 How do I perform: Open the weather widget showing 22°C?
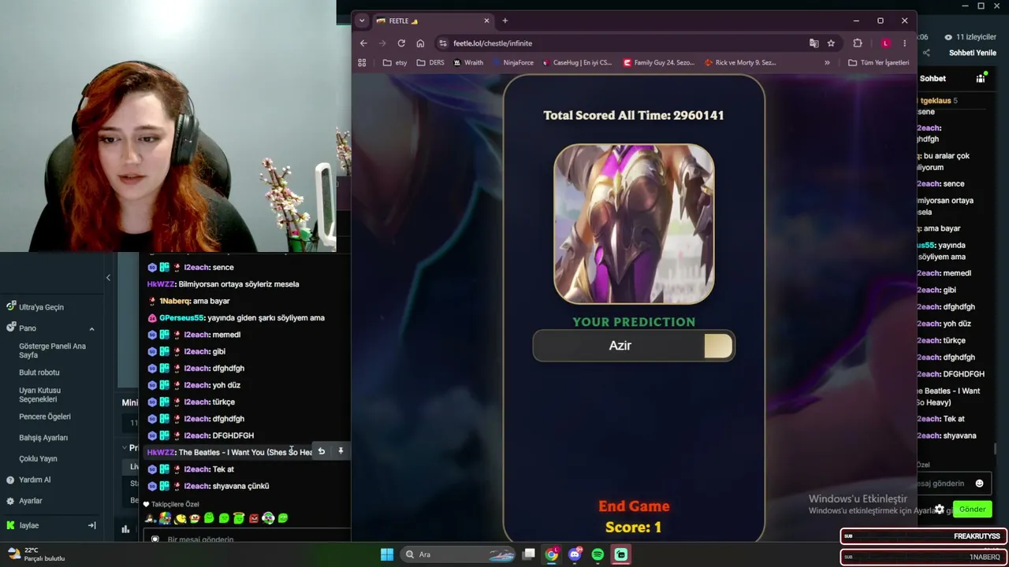(x=36, y=554)
